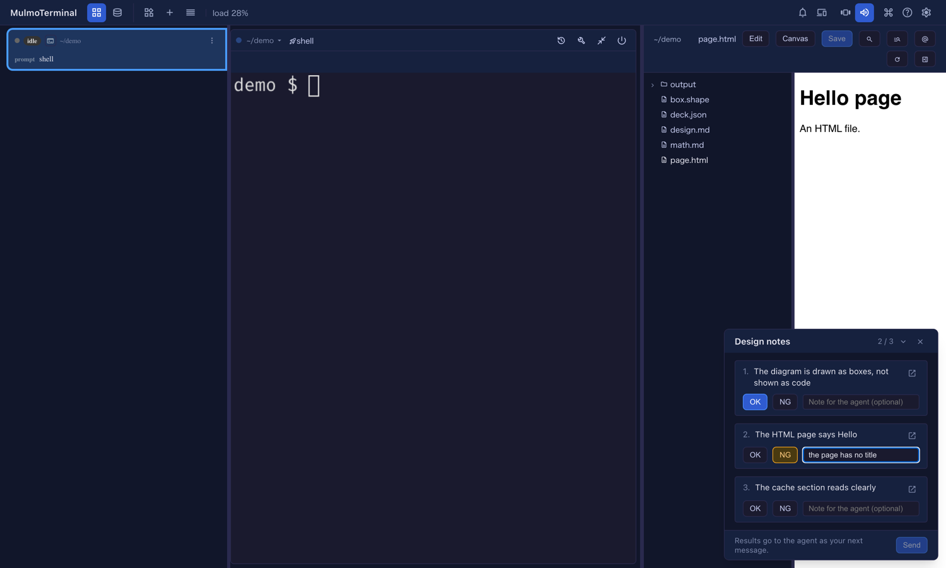Send the design notes results
The height and width of the screenshot is (568, 946).
coord(912,545)
